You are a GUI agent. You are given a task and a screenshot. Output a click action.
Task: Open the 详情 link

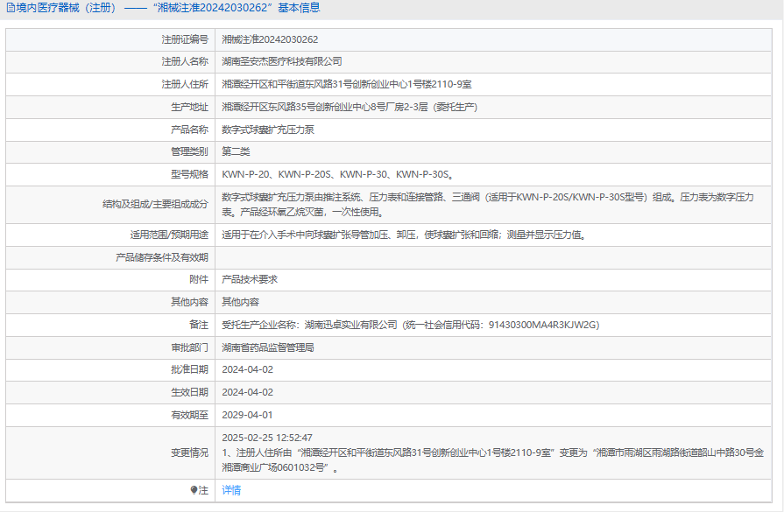point(231,490)
